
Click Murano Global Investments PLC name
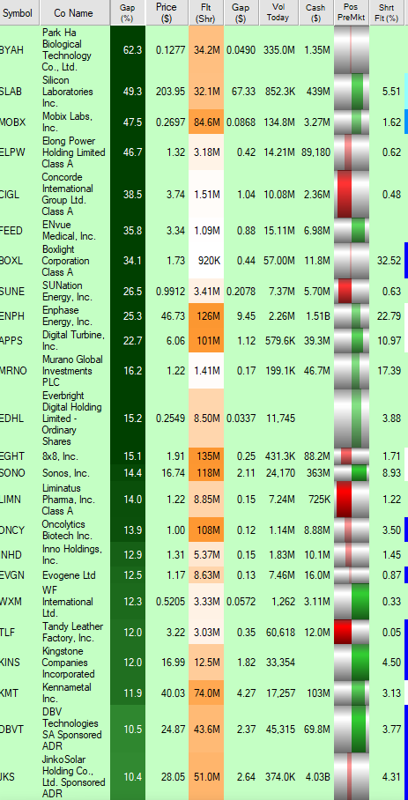[x=72, y=371]
